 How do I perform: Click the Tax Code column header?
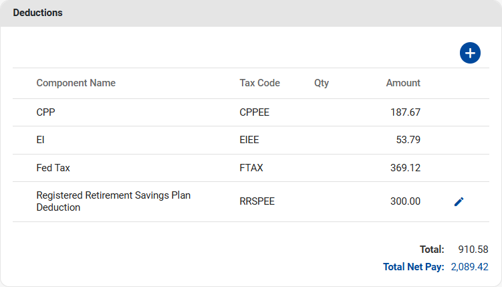[x=259, y=83]
